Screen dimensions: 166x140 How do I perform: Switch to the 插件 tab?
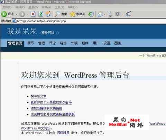(x=85, y=43)
